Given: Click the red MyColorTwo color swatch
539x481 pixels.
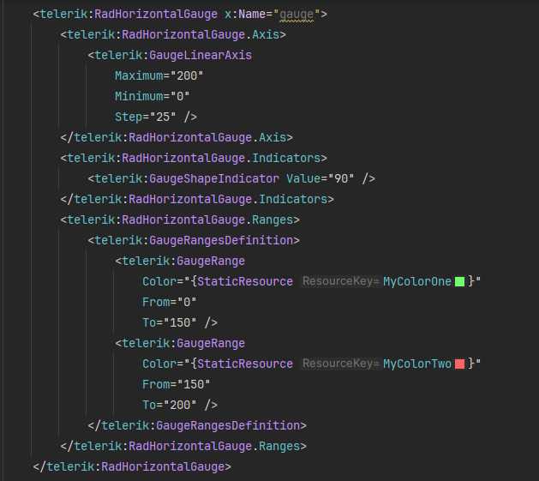Looking at the screenshot, I should click(459, 364).
